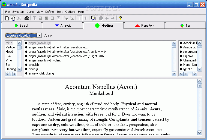Click the delete X toolbar icon
207x140 pixels.
[19, 18]
